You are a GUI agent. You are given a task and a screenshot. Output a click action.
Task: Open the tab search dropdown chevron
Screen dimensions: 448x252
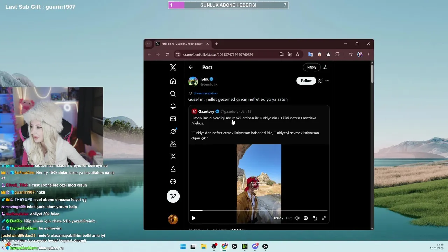[x=148, y=44]
